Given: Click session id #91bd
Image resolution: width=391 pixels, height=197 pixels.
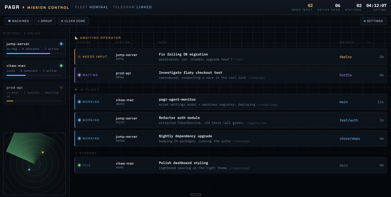Looking at the screenshot, I should click(120, 77).
